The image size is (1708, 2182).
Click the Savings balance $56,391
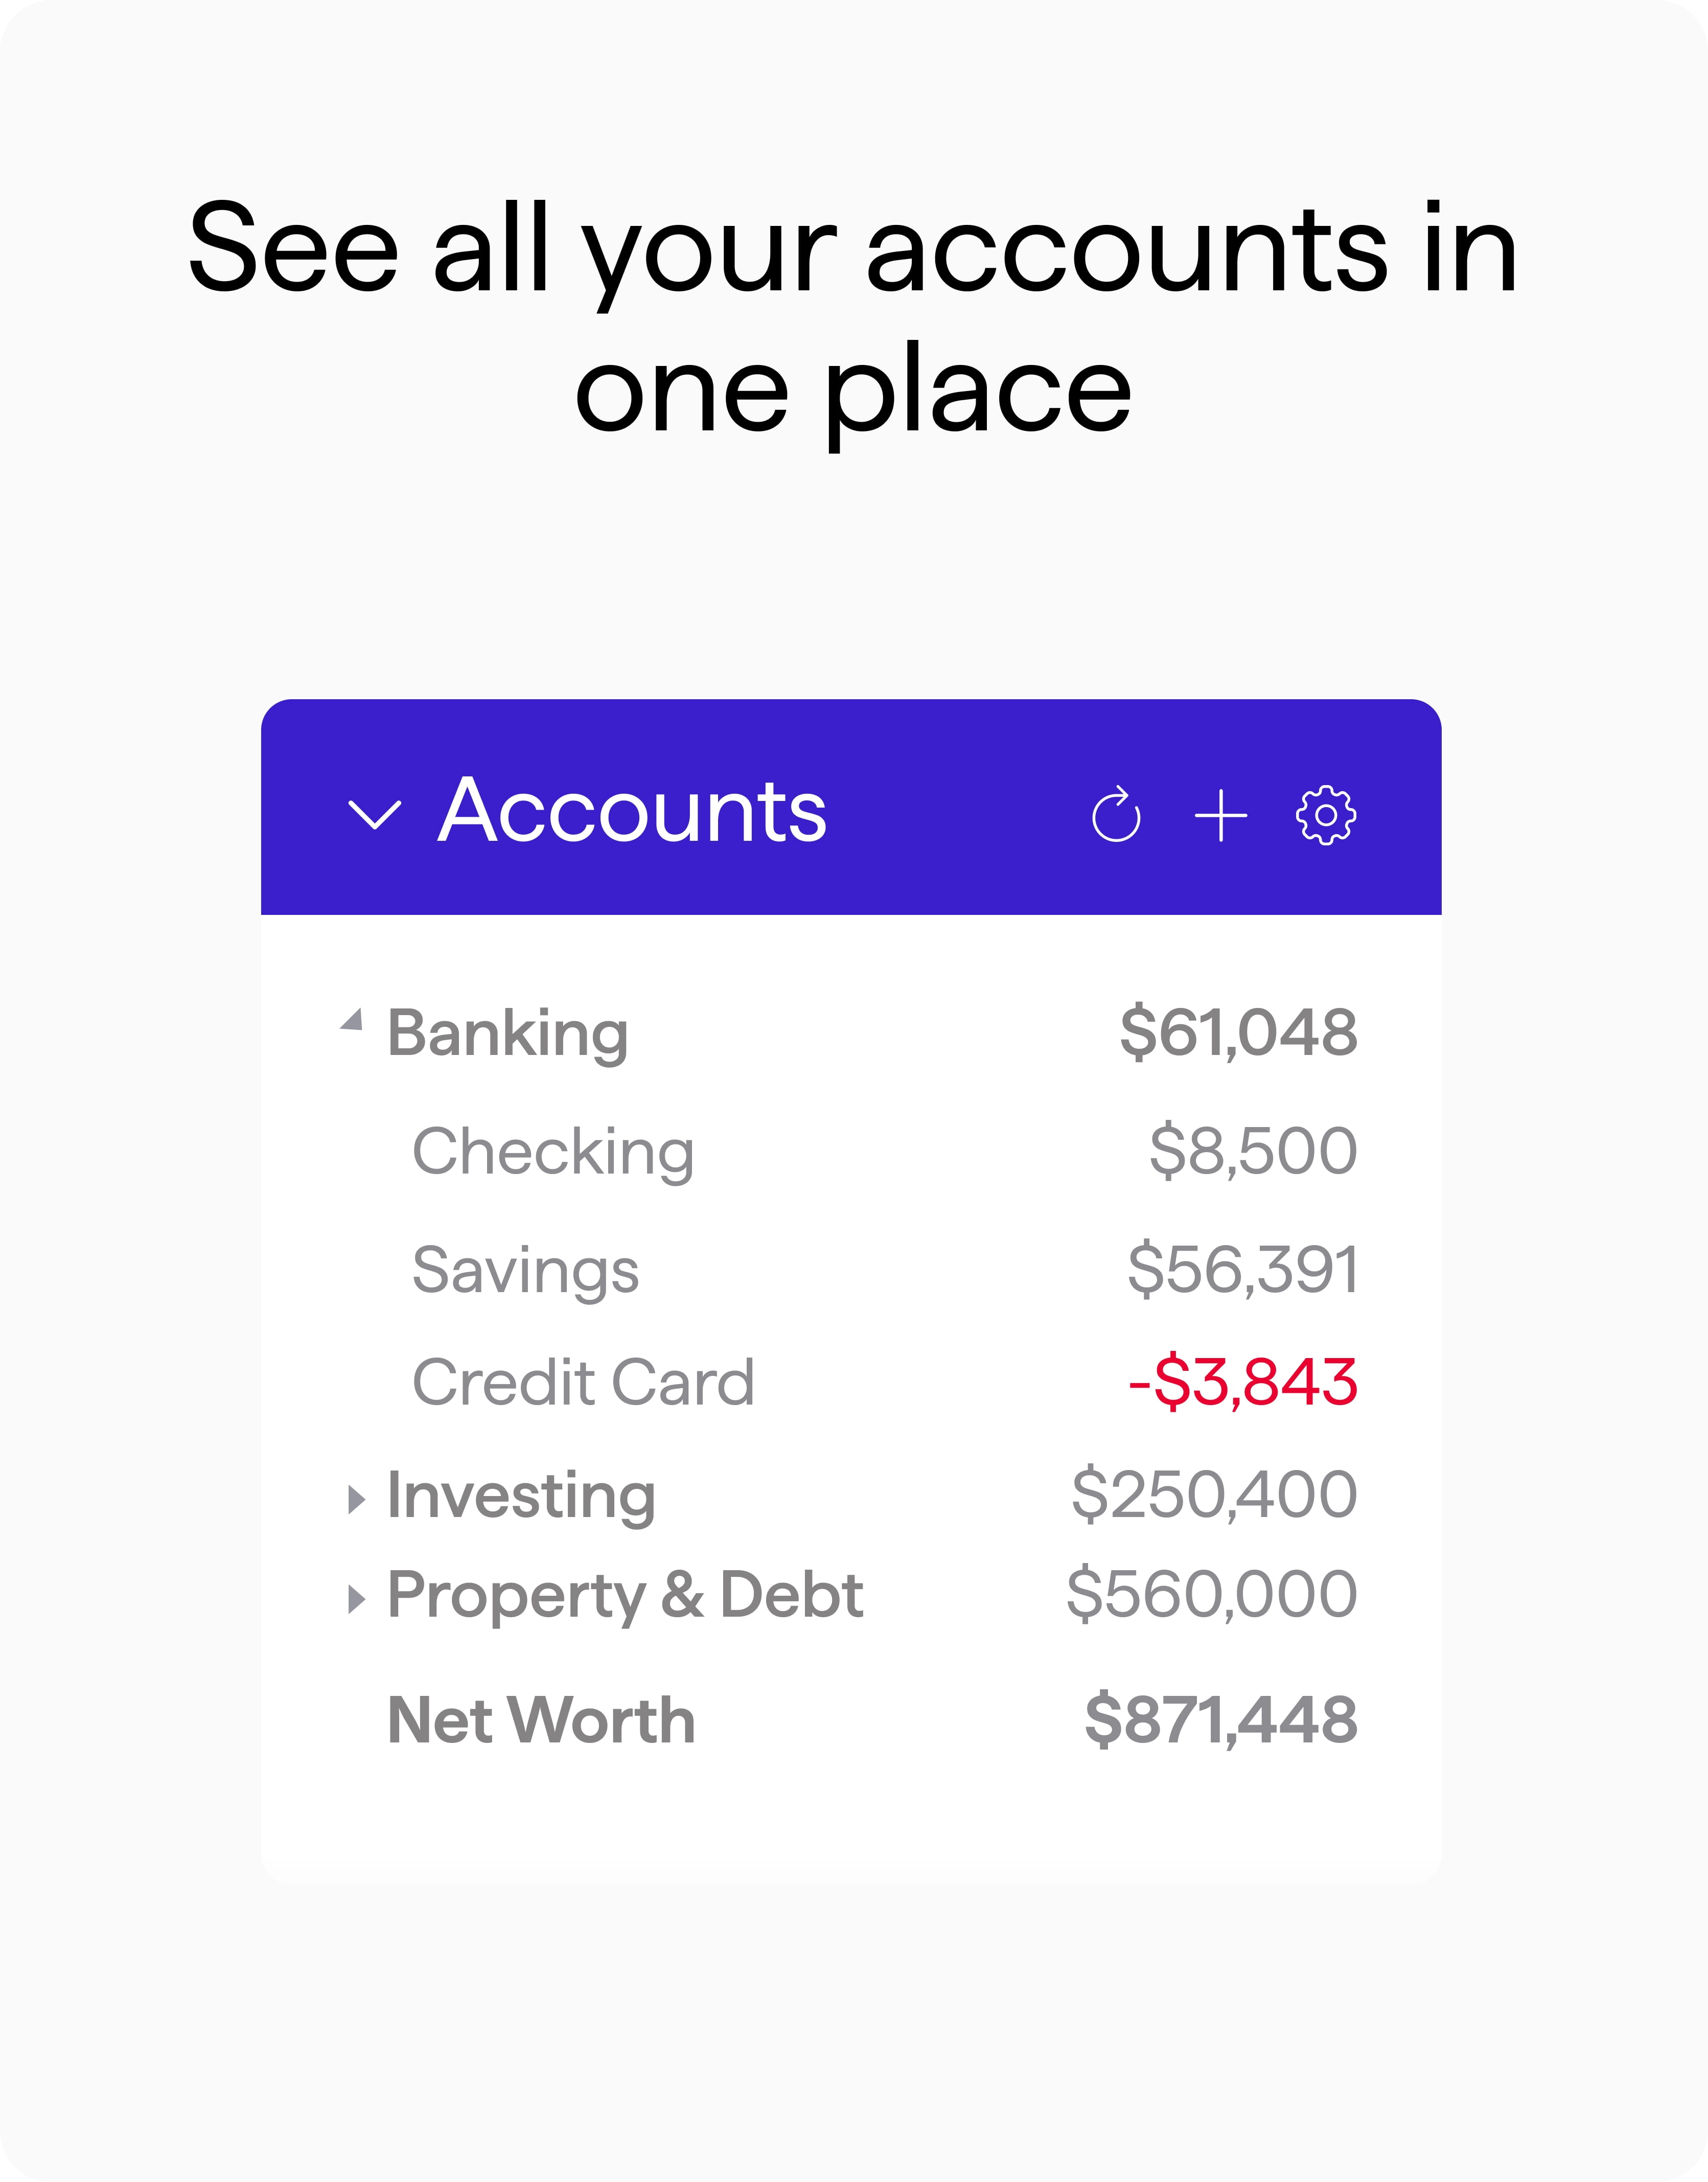(x=1242, y=1270)
